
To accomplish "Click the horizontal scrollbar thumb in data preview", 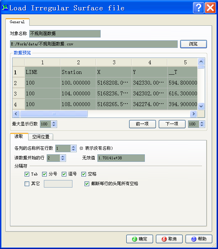I will coord(54,114).
